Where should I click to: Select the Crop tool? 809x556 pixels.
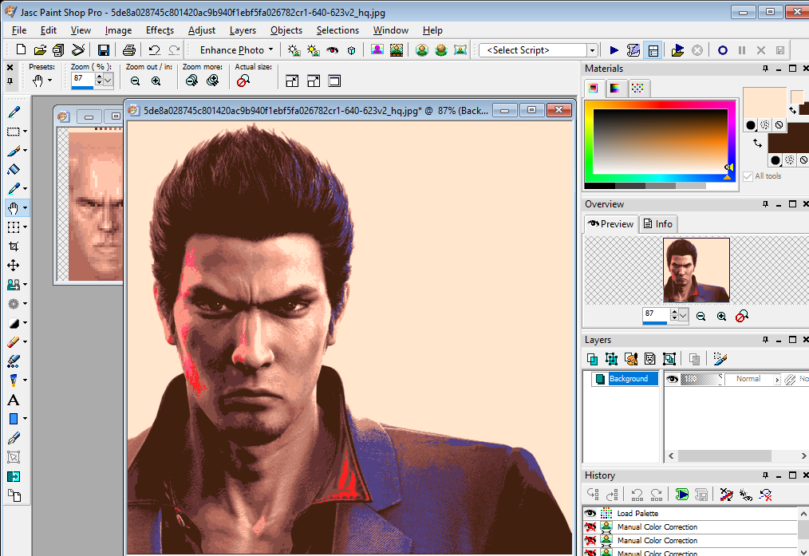click(x=14, y=246)
